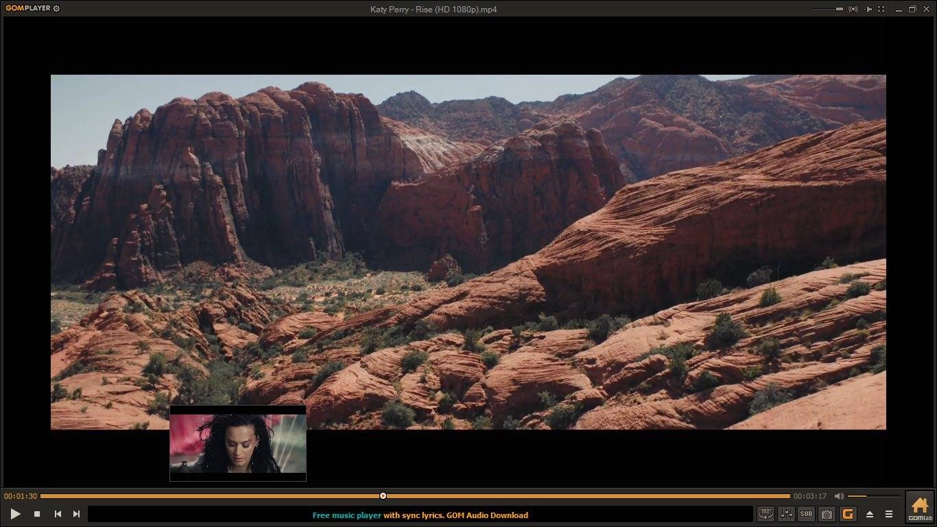This screenshot has width=937, height=527.
Task: Click the seek bar position handle
Action: point(383,495)
